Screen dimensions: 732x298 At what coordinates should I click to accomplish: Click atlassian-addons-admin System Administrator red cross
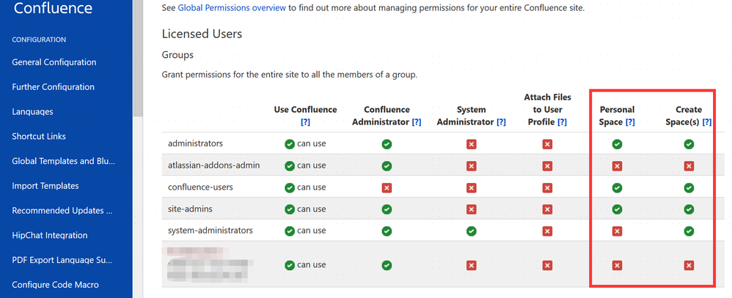472,165
